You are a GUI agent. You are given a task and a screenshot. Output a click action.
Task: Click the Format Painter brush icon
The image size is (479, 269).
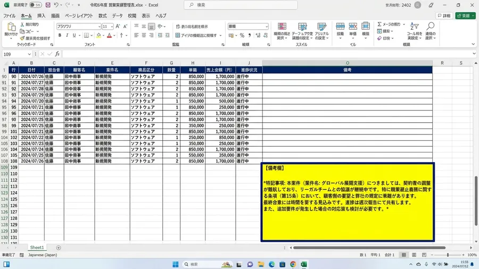(22, 38)
